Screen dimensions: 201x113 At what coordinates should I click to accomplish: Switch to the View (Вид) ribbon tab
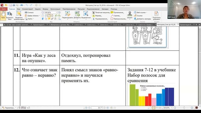click(x=19, y=9)
